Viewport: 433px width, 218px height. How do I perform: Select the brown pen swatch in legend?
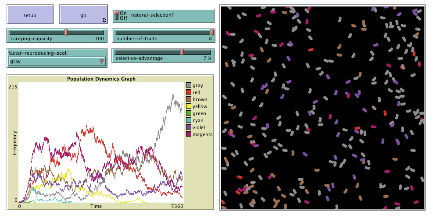point(189,99)
